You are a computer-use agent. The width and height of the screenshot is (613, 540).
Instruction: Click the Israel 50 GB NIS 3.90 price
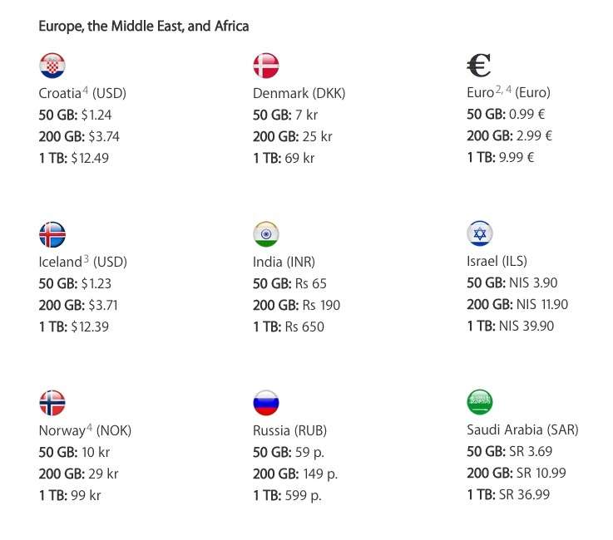click(x=512, y=282)
